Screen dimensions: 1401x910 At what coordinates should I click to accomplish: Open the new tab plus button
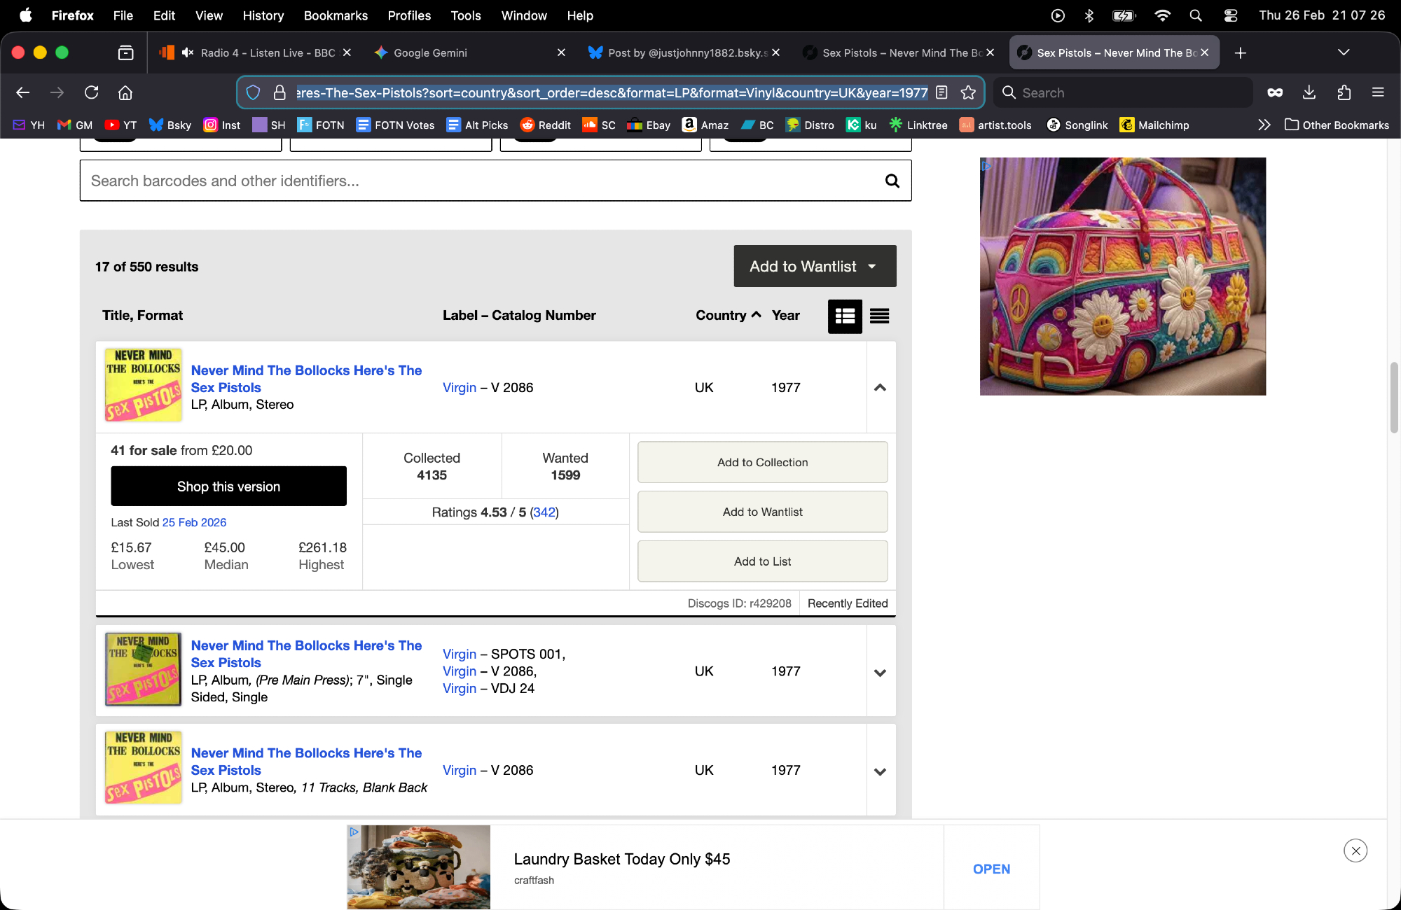(x=1240, y=53)
